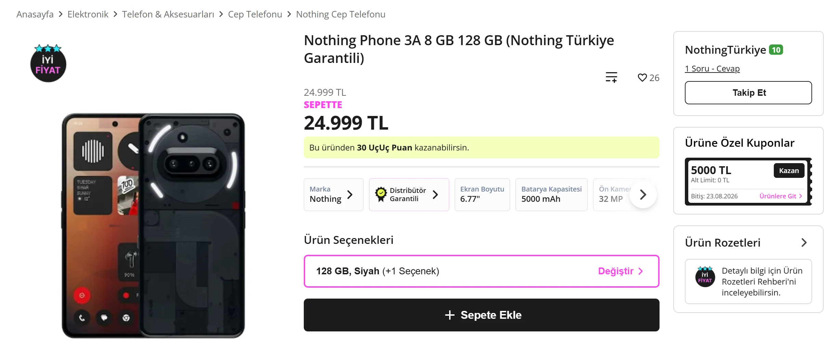This screenshot has width=834, height=341.
Task: Go to Elektronik in the breadcrumb
Action: click(x=88, y=14)
